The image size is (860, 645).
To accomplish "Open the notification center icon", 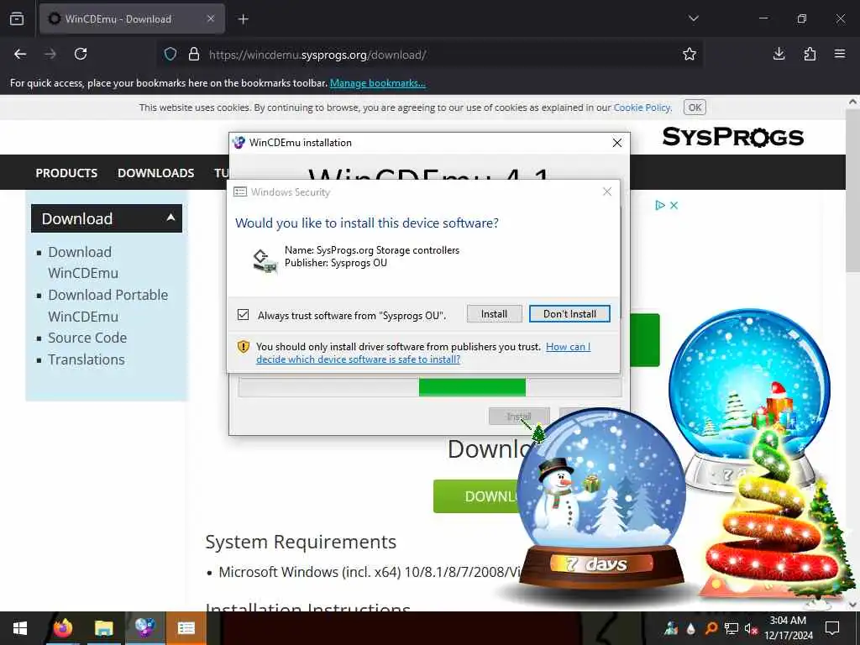I will point(832,628).
